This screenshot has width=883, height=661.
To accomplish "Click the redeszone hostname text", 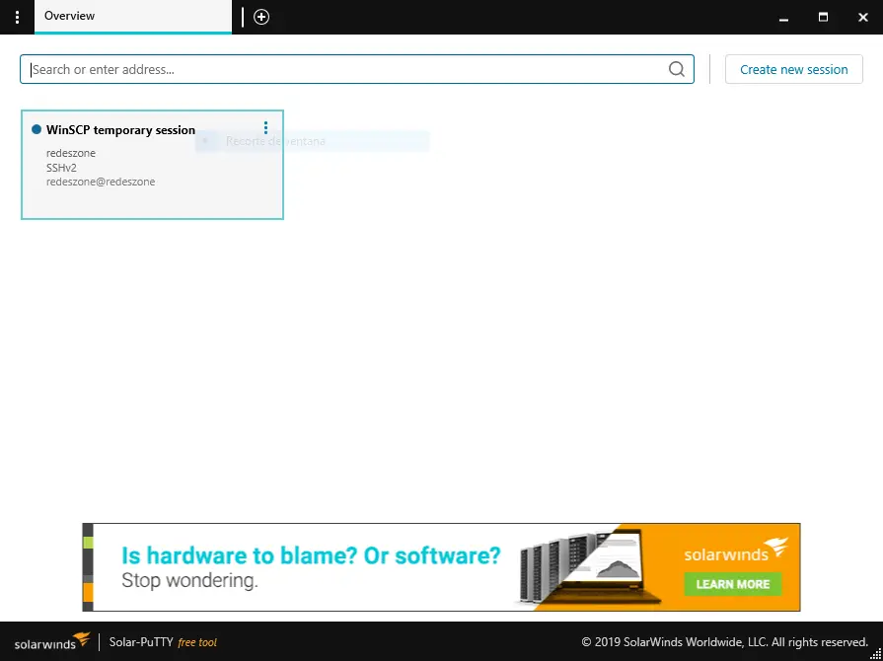I will [x=71, y=153].
